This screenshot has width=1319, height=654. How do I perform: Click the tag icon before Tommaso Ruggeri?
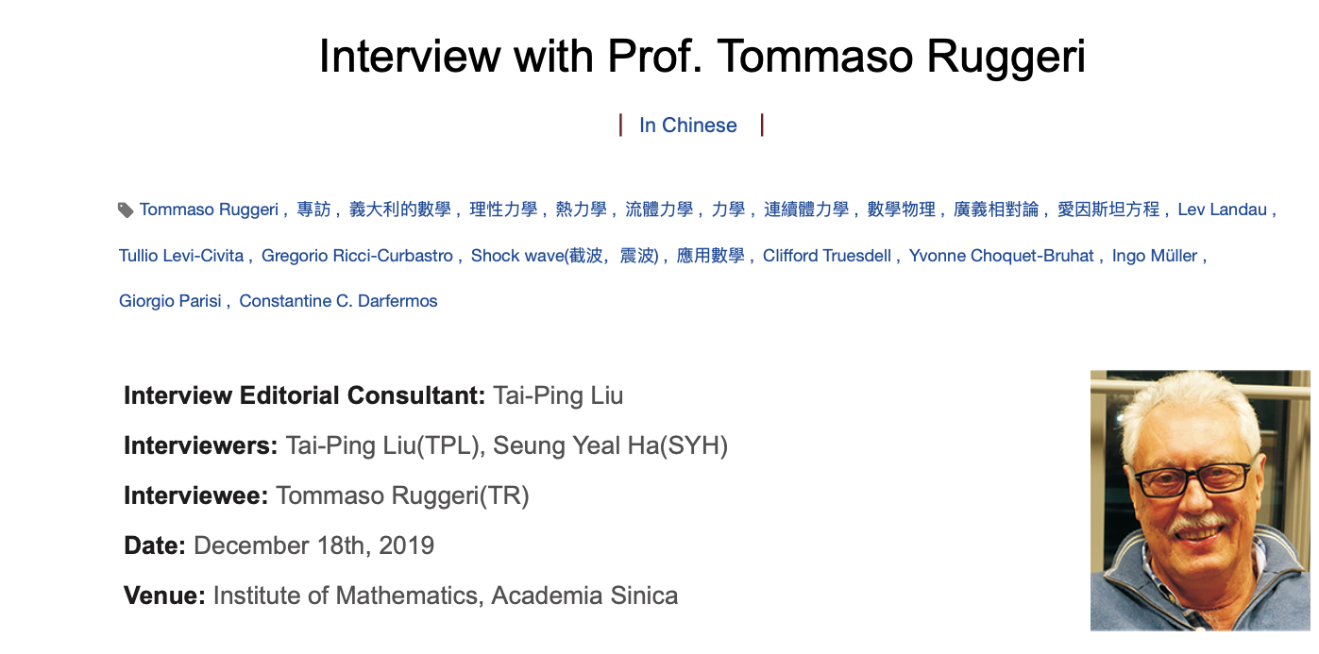coord(126,210)
